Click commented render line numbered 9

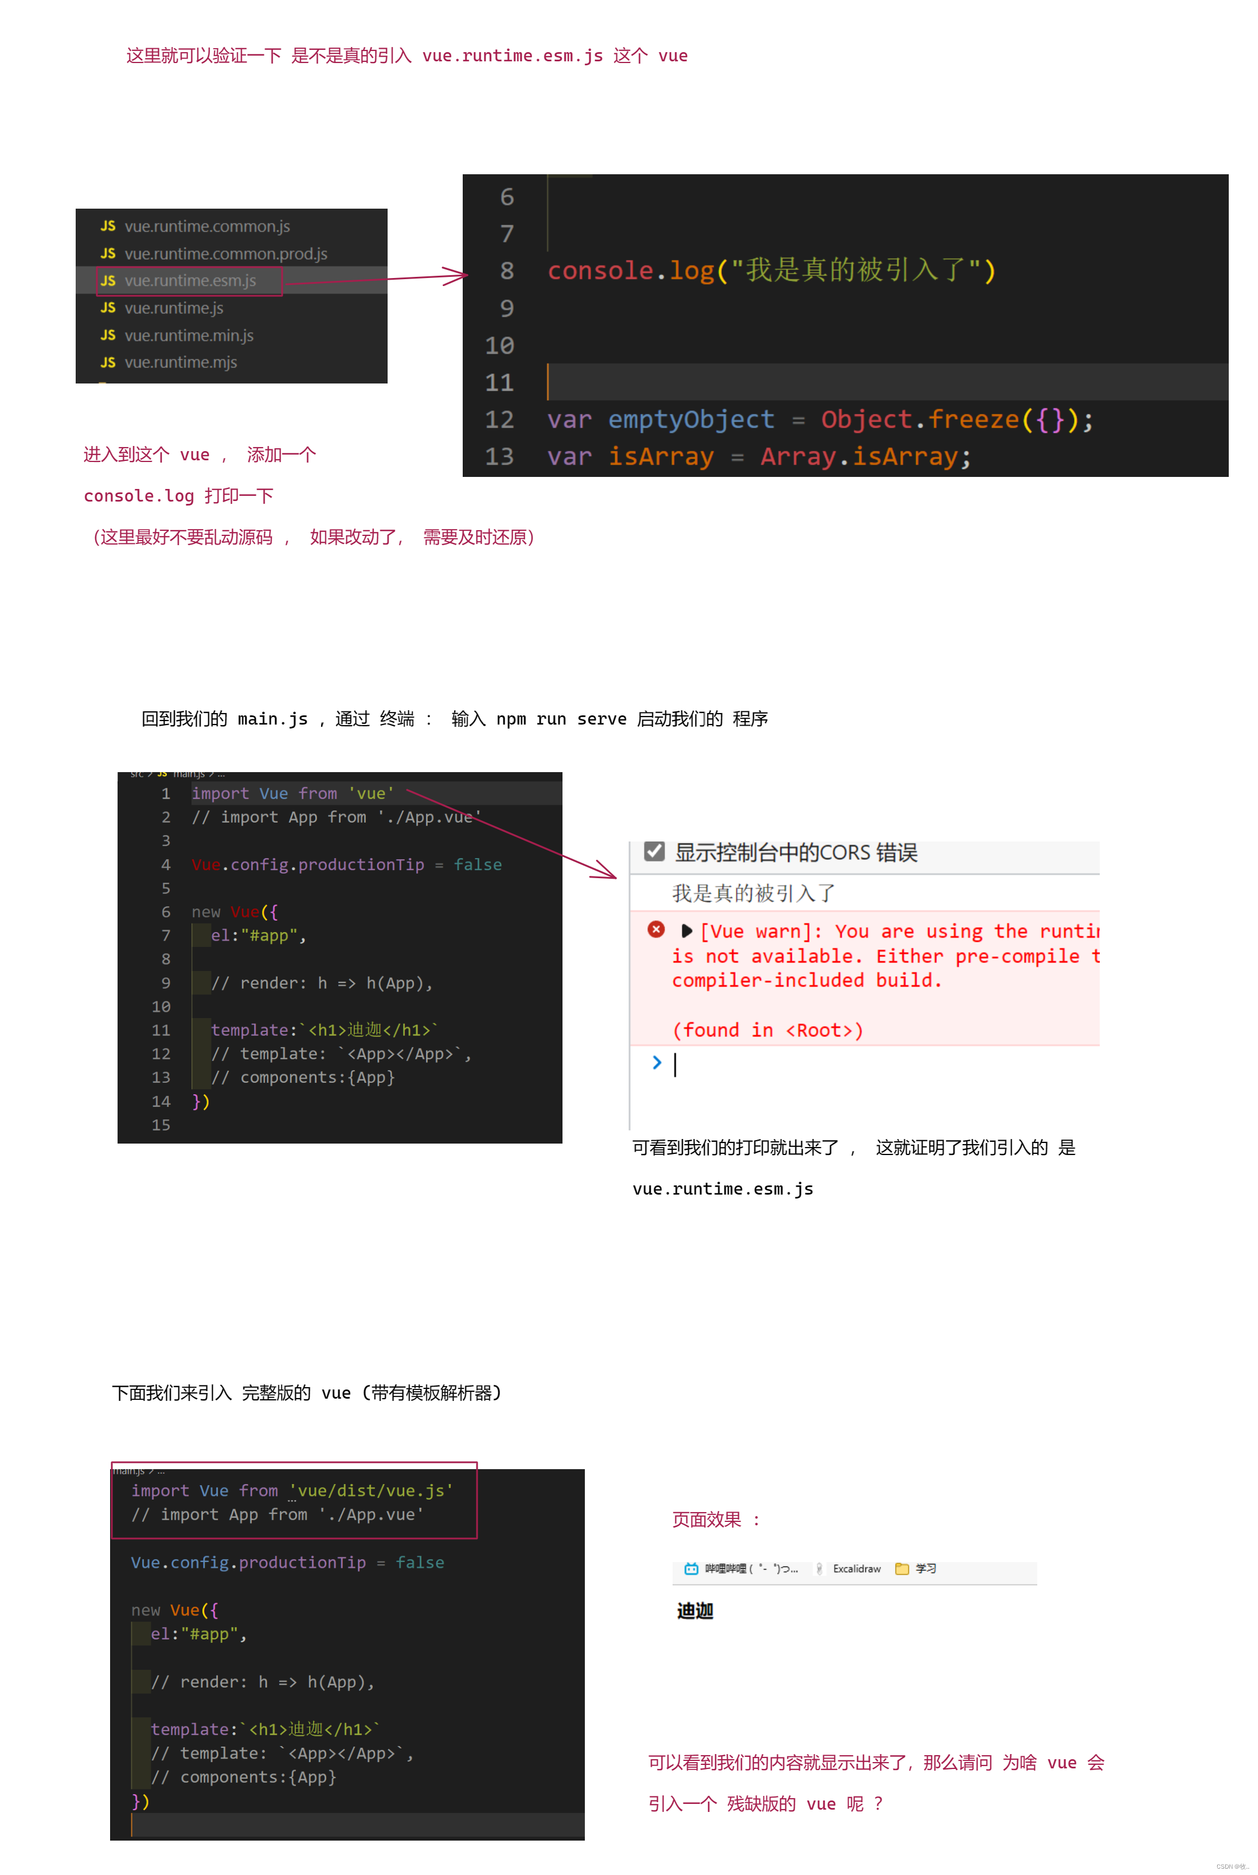click(322, 983)
